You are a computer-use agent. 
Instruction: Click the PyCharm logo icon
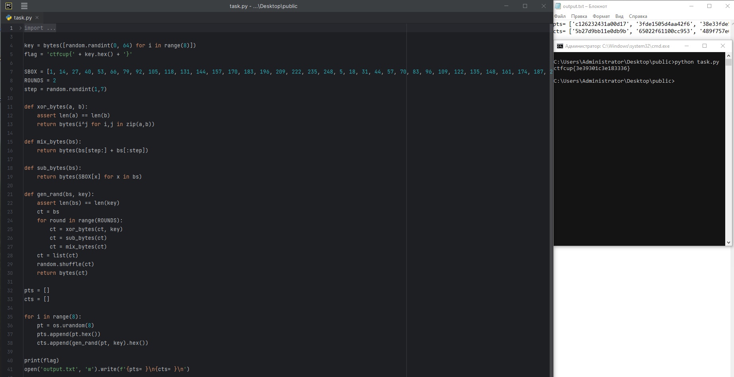click(9, 6)
